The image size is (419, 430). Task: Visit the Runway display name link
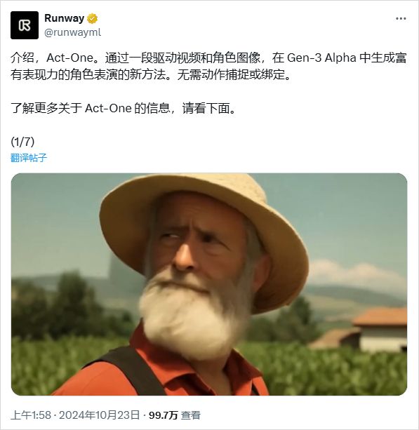pos(64,18)
